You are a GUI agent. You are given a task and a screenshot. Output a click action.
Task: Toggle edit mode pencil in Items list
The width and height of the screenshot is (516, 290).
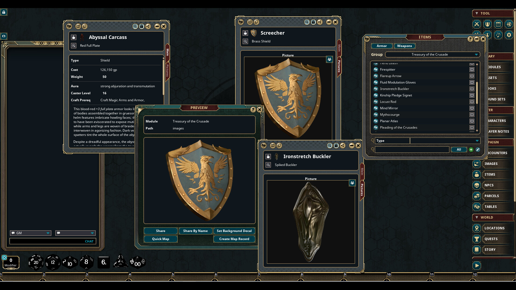(x=478, y=150)
